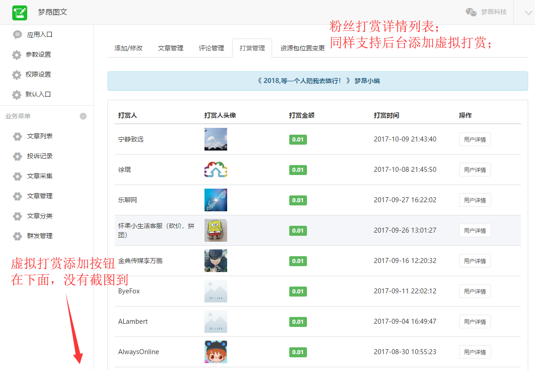Click the 0.01 amount badge for ByeFox
Screen dimensions: 535x370
298,291
